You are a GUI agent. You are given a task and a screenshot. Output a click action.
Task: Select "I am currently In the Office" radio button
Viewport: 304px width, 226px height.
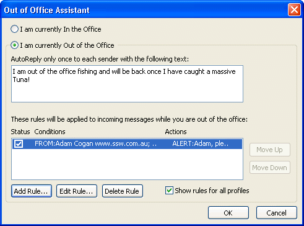coord(14,29)
